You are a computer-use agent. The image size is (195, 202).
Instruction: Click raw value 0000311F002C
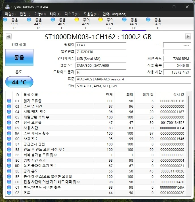pyautogui.click(x=173, y=171)
